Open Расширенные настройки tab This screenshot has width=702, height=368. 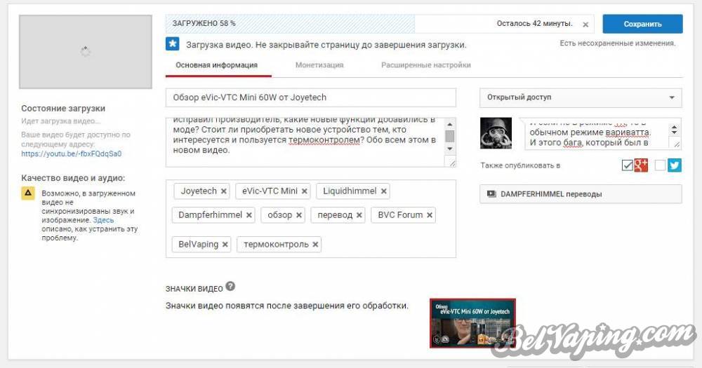pos(426,64)
